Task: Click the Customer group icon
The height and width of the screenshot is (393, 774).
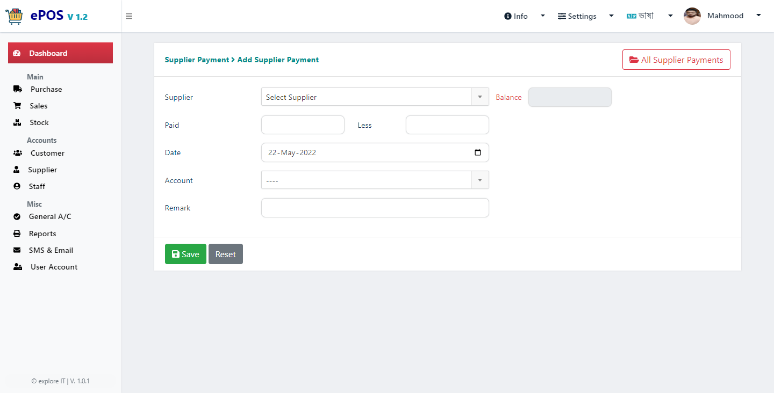Action: tap(17, 153)
